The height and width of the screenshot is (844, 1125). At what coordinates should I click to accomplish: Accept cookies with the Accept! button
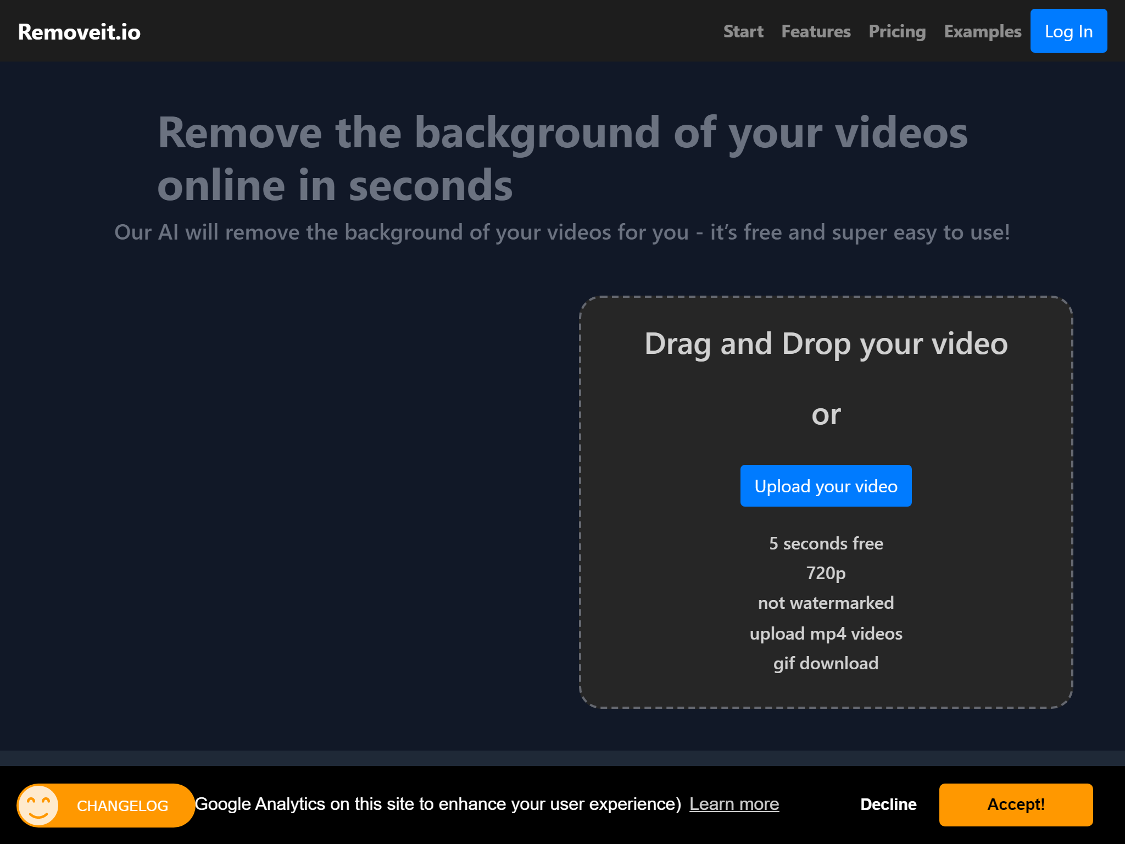point(1016,804)
